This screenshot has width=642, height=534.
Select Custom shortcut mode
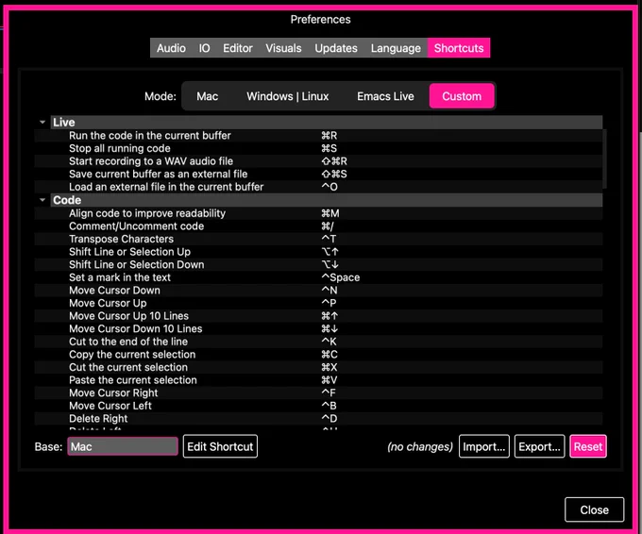click(462, 96)
